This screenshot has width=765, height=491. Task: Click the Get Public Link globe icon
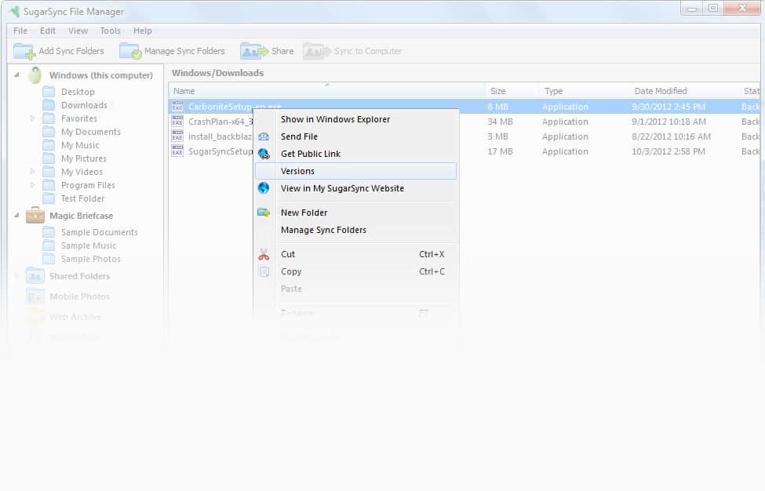coord(264,154)
